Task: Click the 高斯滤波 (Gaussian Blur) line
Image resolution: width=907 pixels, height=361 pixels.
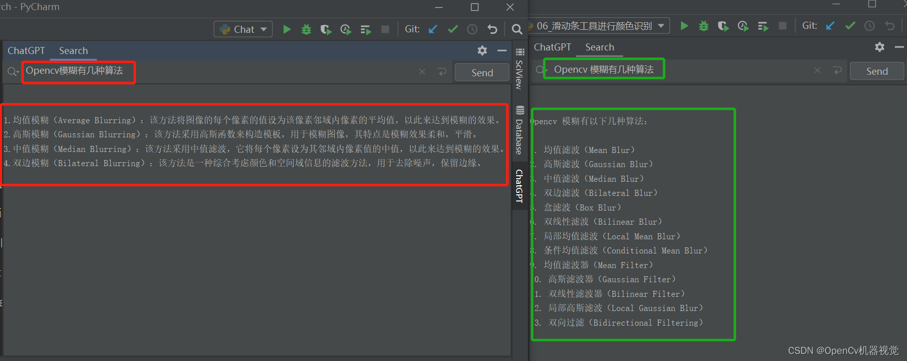Action: (594, 164)
